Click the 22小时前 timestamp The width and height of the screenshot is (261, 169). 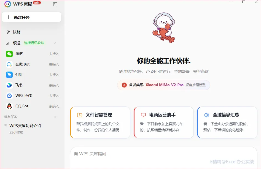click(16, 132)
